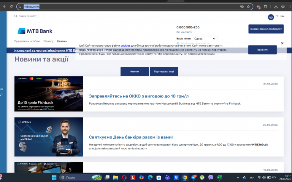
Task: Click the branch location pin icon
Action: (178, 43)
